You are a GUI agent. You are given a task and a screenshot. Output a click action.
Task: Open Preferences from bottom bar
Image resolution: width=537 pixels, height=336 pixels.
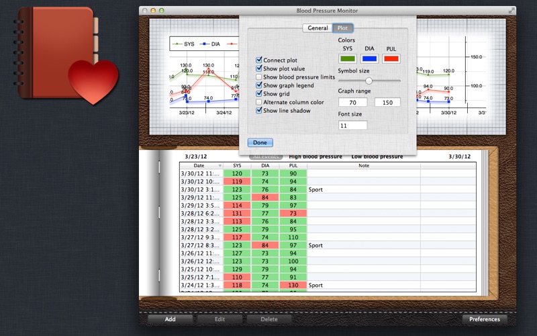[484, 319]
